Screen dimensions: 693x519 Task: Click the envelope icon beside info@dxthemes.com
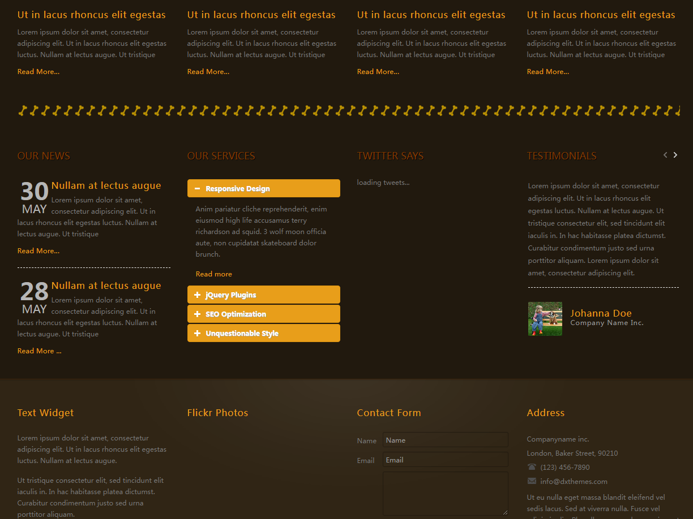click(532, 481)
